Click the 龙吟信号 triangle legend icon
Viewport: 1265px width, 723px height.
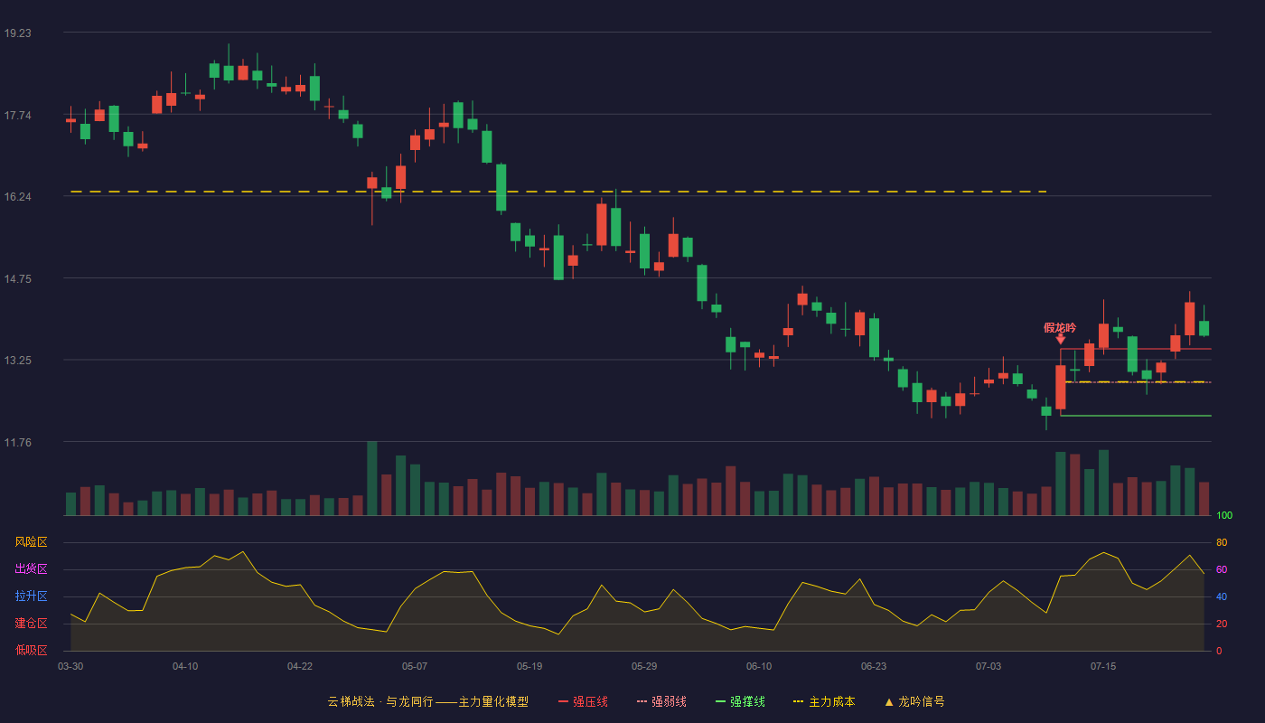(889, 702)
